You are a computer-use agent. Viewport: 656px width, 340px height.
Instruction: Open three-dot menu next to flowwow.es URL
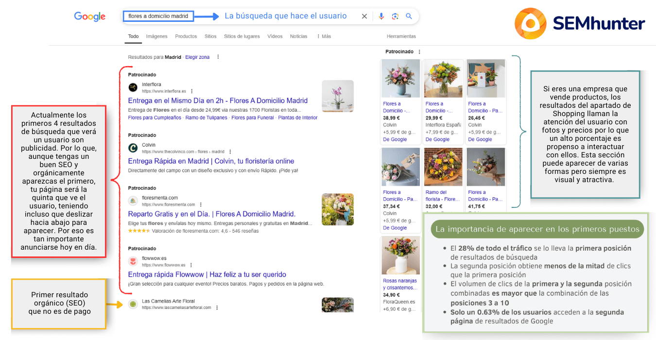click(x=191, y=265)
